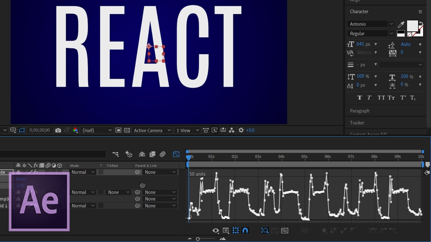Open the (Half) resolution dropdown
The height and width of the screenshot is (242, 431).
pos(97,130)
